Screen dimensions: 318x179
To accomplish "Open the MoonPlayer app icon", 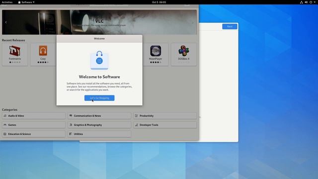I will point(156,51).
